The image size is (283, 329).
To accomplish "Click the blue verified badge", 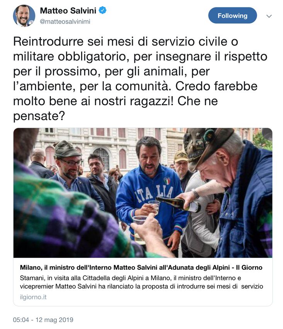I will (x=103, y=10).
